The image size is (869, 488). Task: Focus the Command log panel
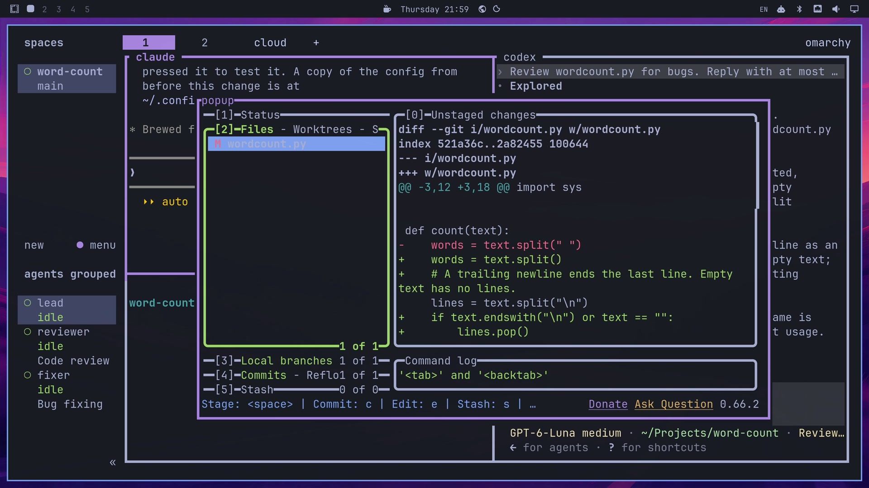pos(575,375)
